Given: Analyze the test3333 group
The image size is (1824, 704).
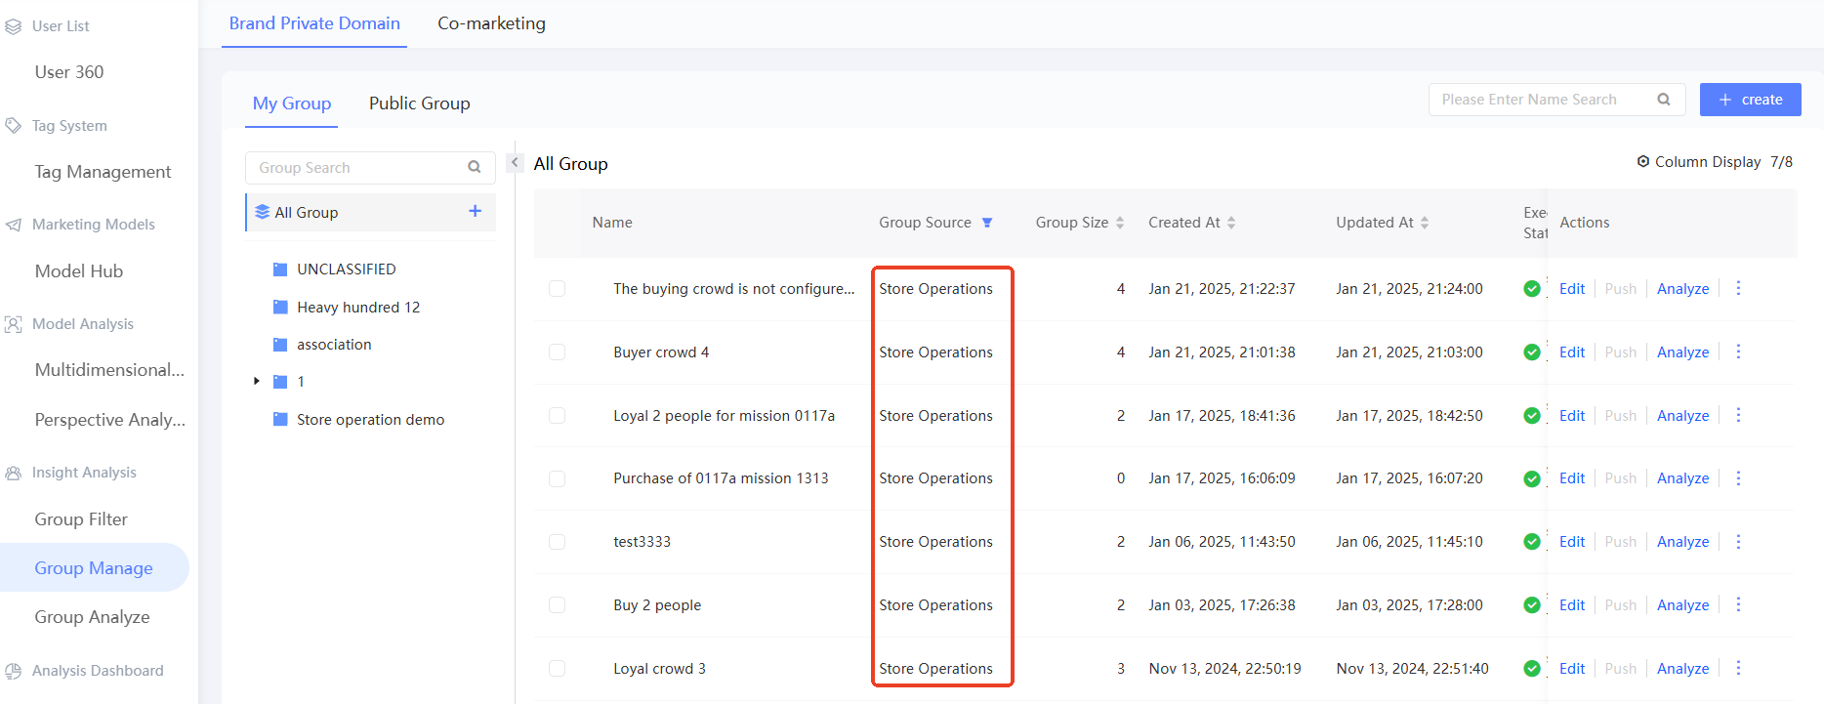Looking at the screenshot, I should [1683, 542].
